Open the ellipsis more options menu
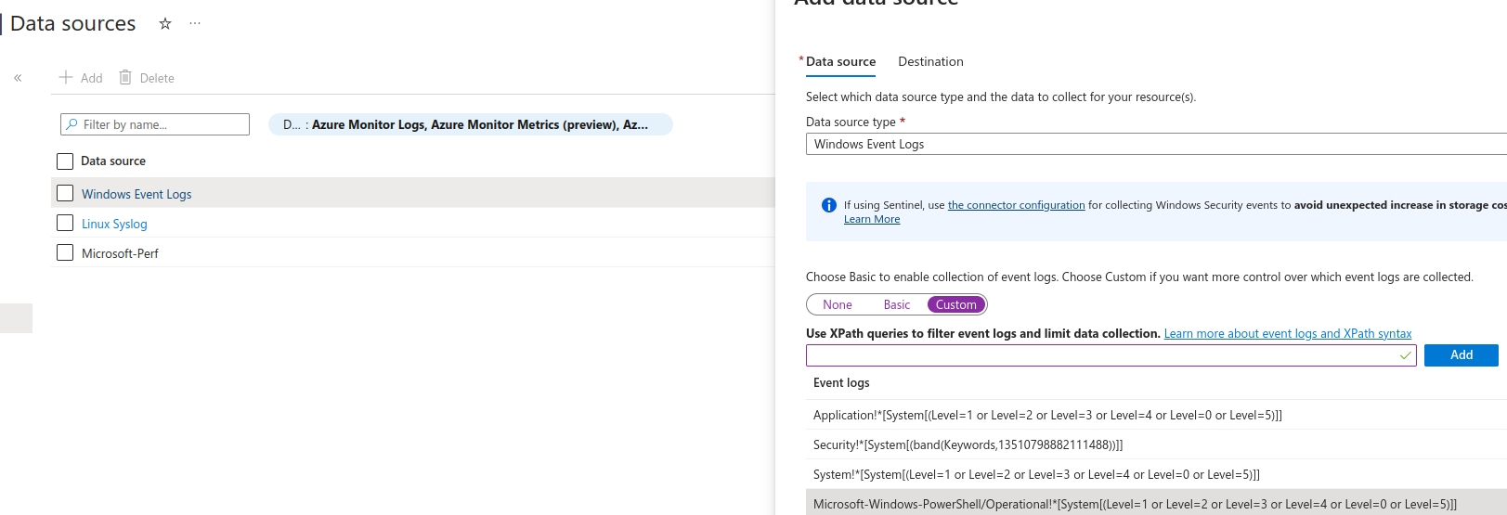The height and width of the screenshot is (515, 1507). pos(195,24)
